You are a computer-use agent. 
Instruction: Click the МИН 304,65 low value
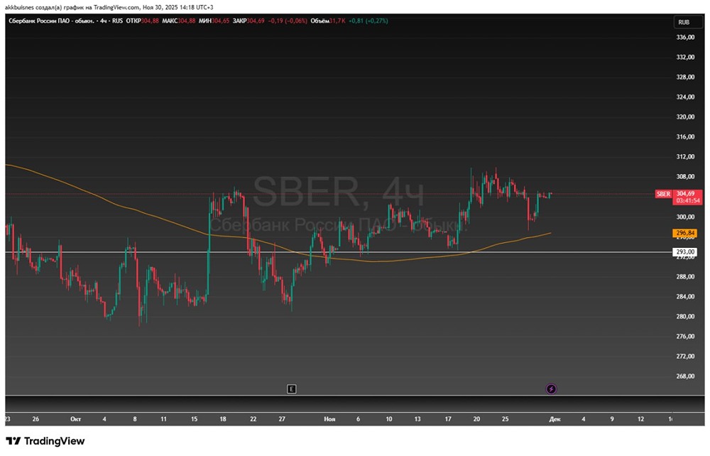214,21
